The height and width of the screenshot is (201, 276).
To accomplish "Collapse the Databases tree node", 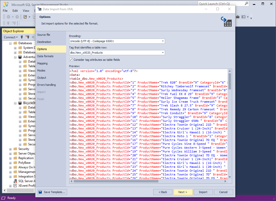I will click(10, 43).
